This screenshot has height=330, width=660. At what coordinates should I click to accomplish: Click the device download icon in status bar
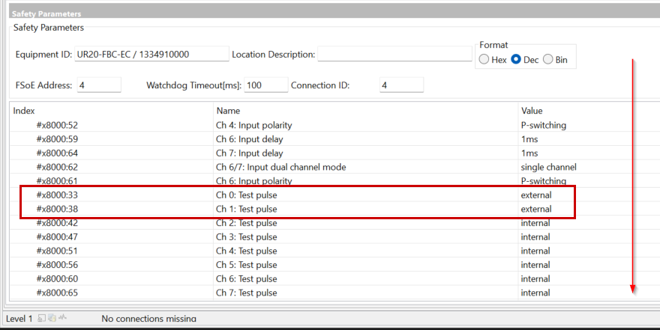point(52,318)
